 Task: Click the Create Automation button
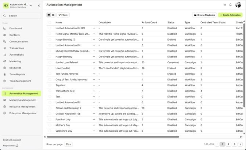[230, 15]
